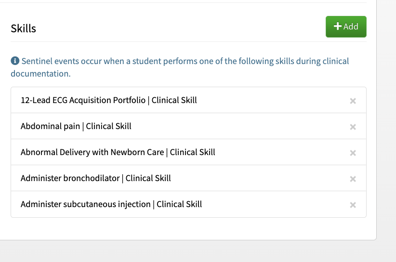The width and height of the screenshot is (396, 262).
Task: Remove the Administer bronchodilator skill
Action: click(353, 179)
